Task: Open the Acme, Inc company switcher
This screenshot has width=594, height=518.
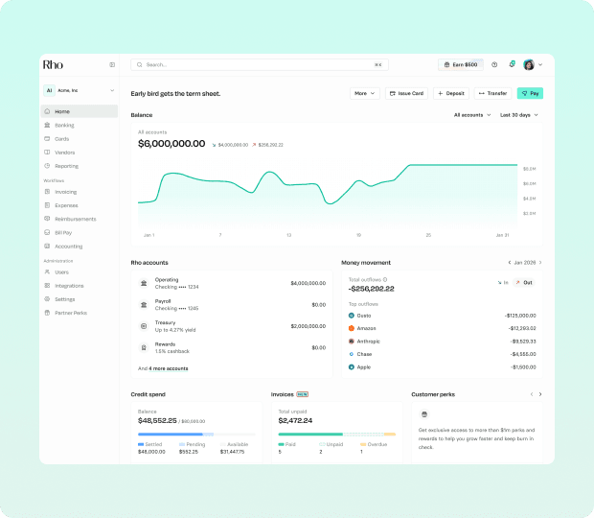Action: pos(79,90)
